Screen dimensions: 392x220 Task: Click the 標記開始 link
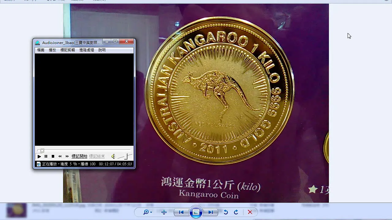tap(80, 156)
